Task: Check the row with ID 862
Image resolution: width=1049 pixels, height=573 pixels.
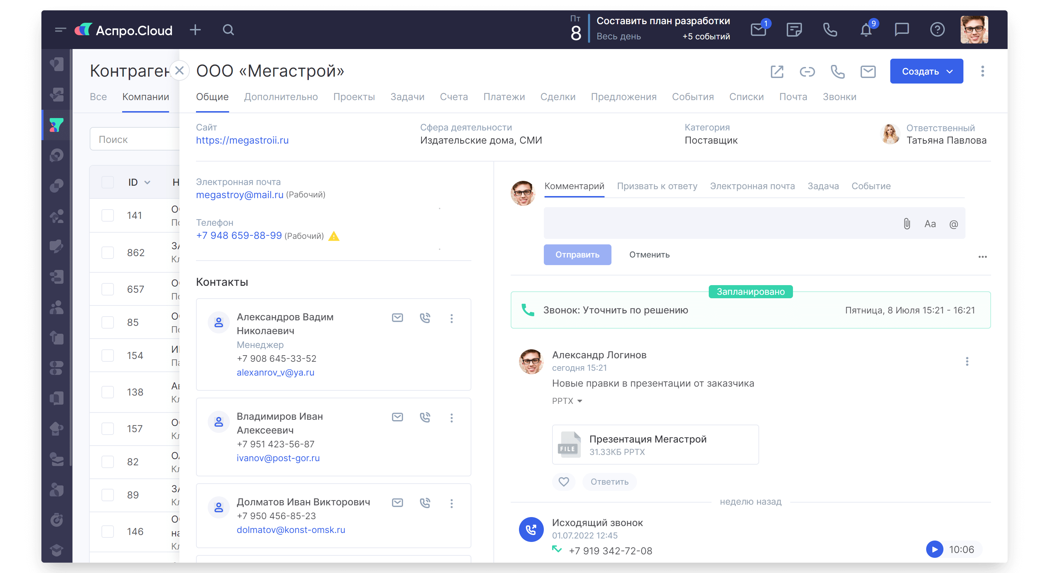Action: pyautogui.click(x=108, y=252)
